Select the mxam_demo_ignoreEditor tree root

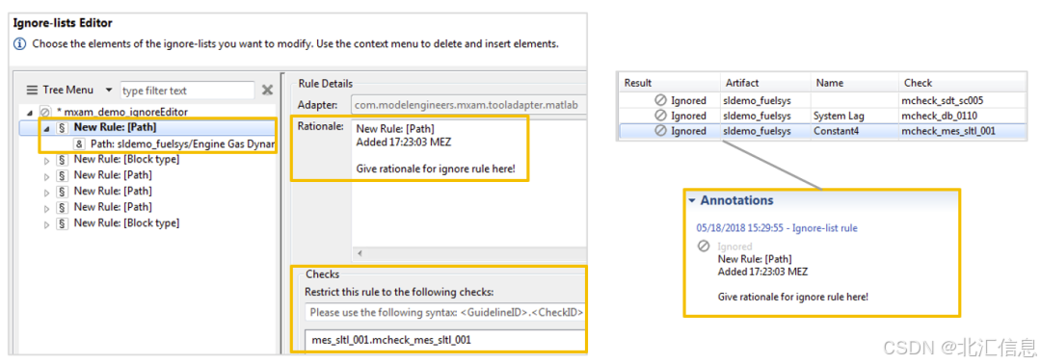tap(125, 112)
